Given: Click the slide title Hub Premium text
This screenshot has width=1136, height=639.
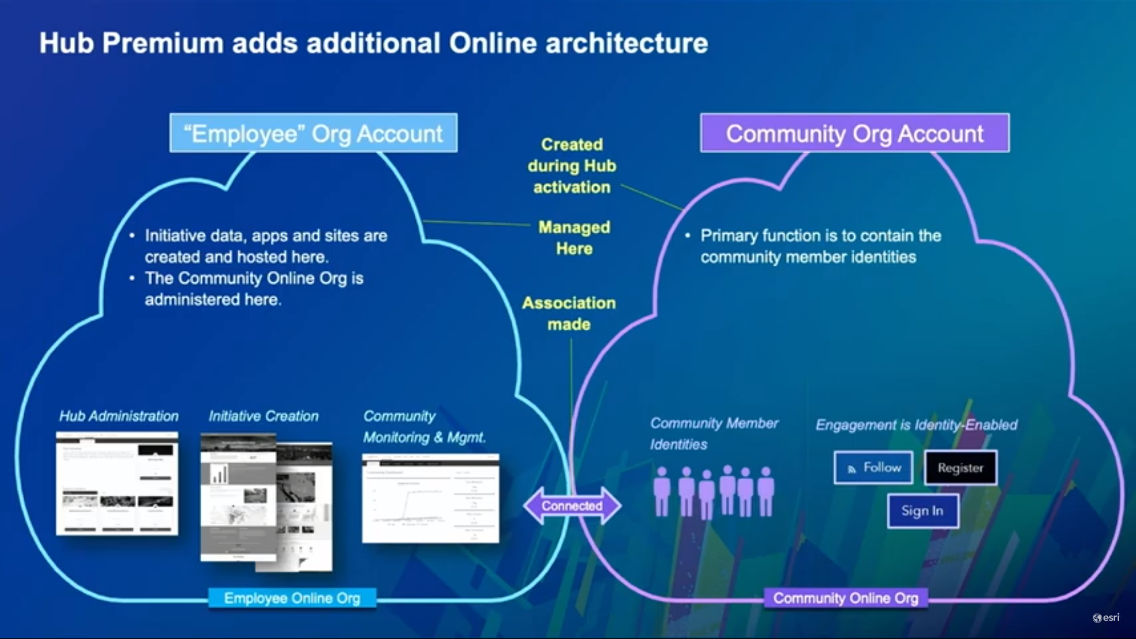Looking at the screenshot, I should [373, 43].
